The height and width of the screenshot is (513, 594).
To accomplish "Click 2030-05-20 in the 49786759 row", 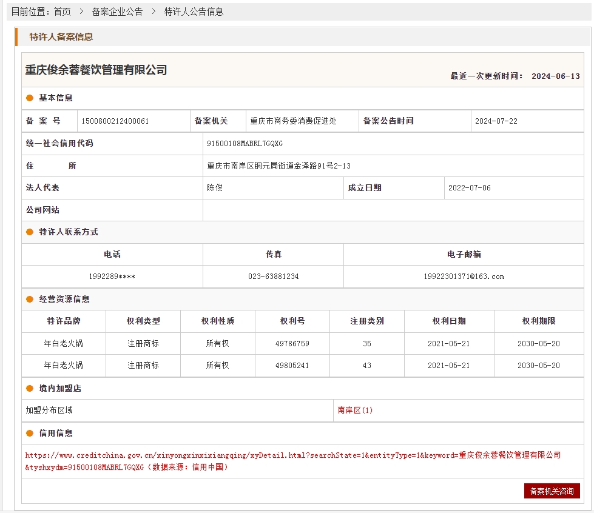I will (539, 344).
